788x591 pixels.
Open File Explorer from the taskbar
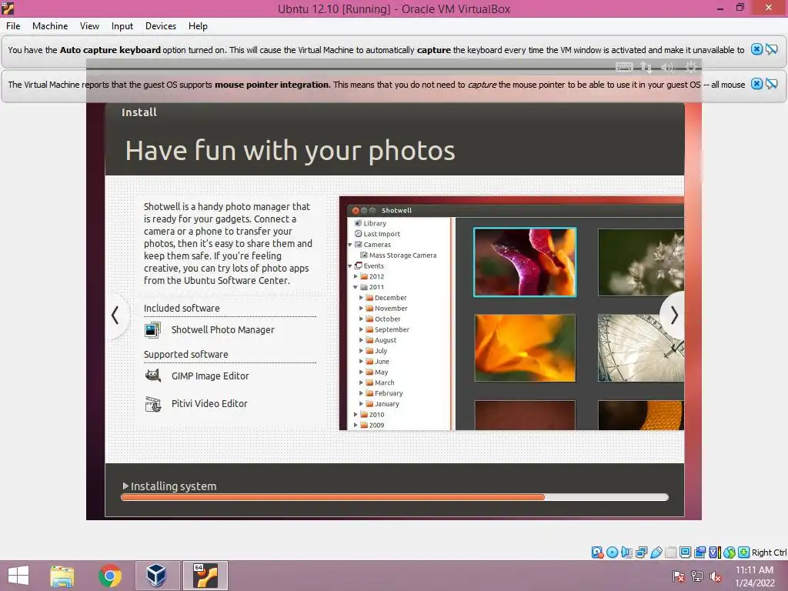[62, 576]
